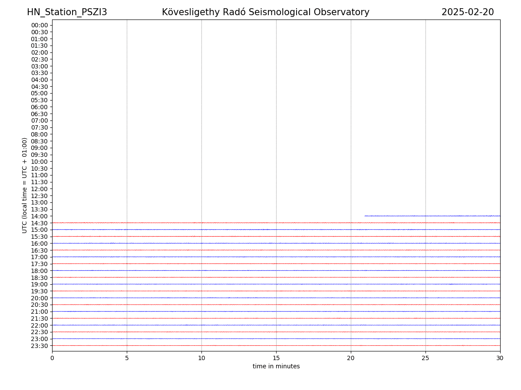The image size is (521, 390).
Task: Click the blue 17:00 seismic trace
Action: pyautogui.click(x=276, y=257)
